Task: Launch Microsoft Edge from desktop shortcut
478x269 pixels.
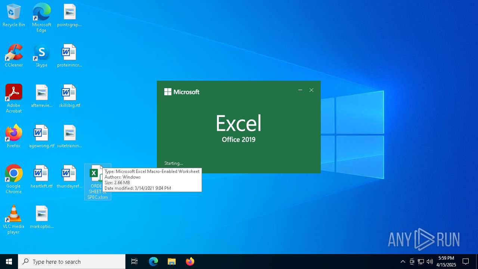Action: [x=41, y=18]
